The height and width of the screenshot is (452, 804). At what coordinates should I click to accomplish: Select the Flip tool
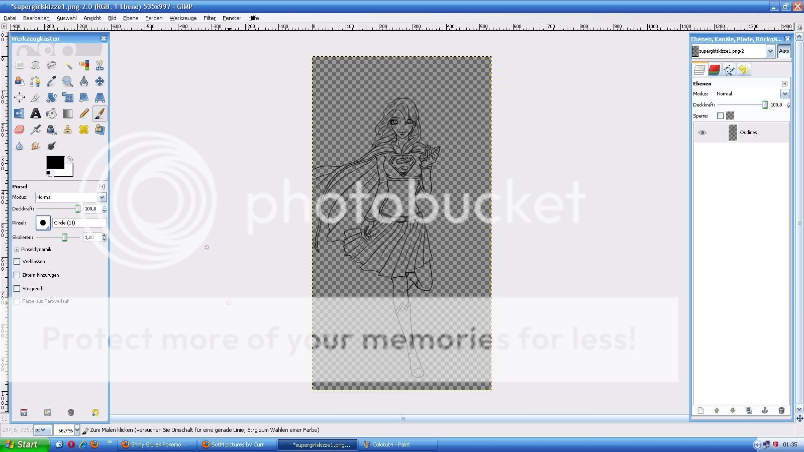coord(19,114)
